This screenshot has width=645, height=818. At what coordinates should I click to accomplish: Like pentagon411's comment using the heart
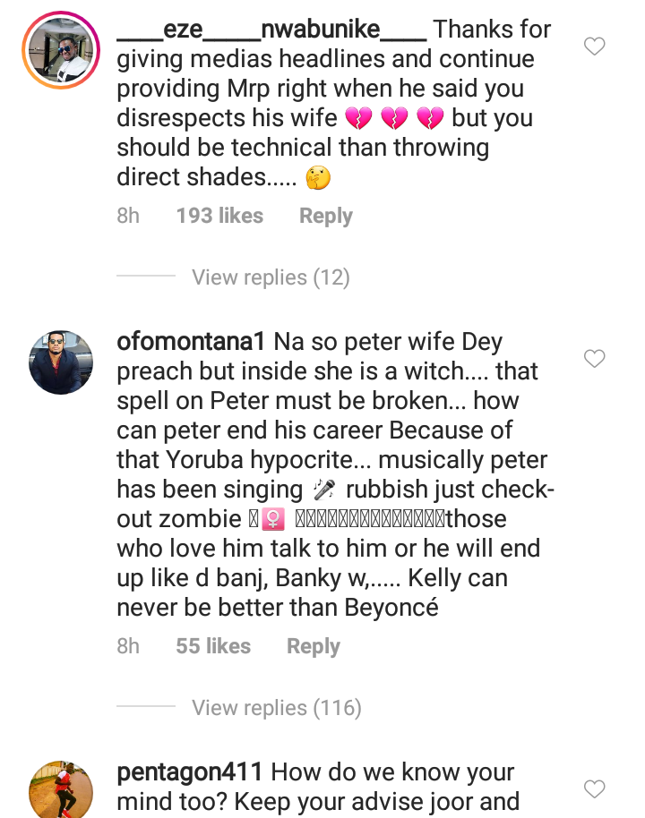point(595,788)
